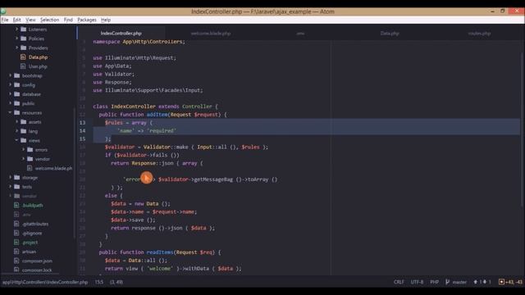
Task: Click line number 13 in the gutter
Action: [x=82, y=122]
